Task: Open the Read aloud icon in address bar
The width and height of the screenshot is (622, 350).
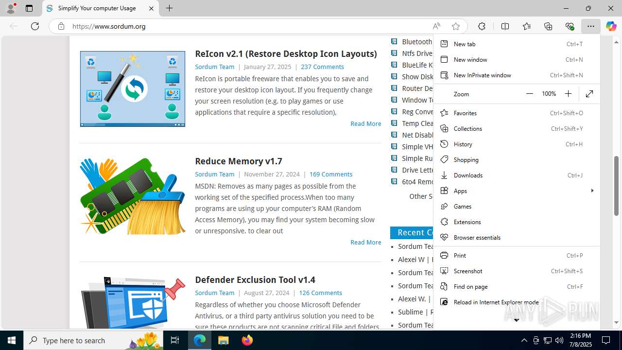Action: (436, 26)
